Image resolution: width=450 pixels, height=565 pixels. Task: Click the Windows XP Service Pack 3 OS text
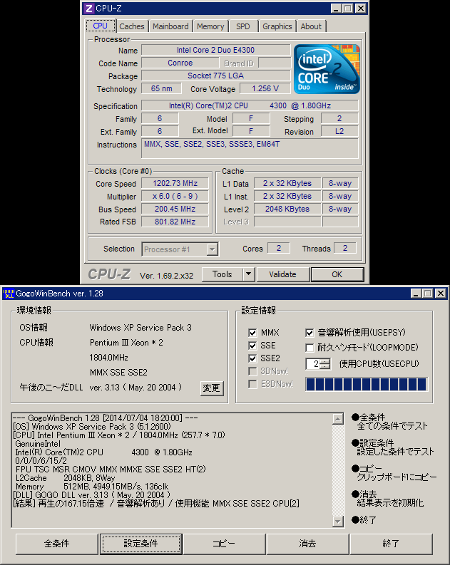[x=140, y=328]
